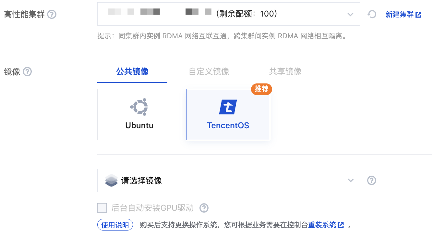Click help icon after GPU driver option

204,208
